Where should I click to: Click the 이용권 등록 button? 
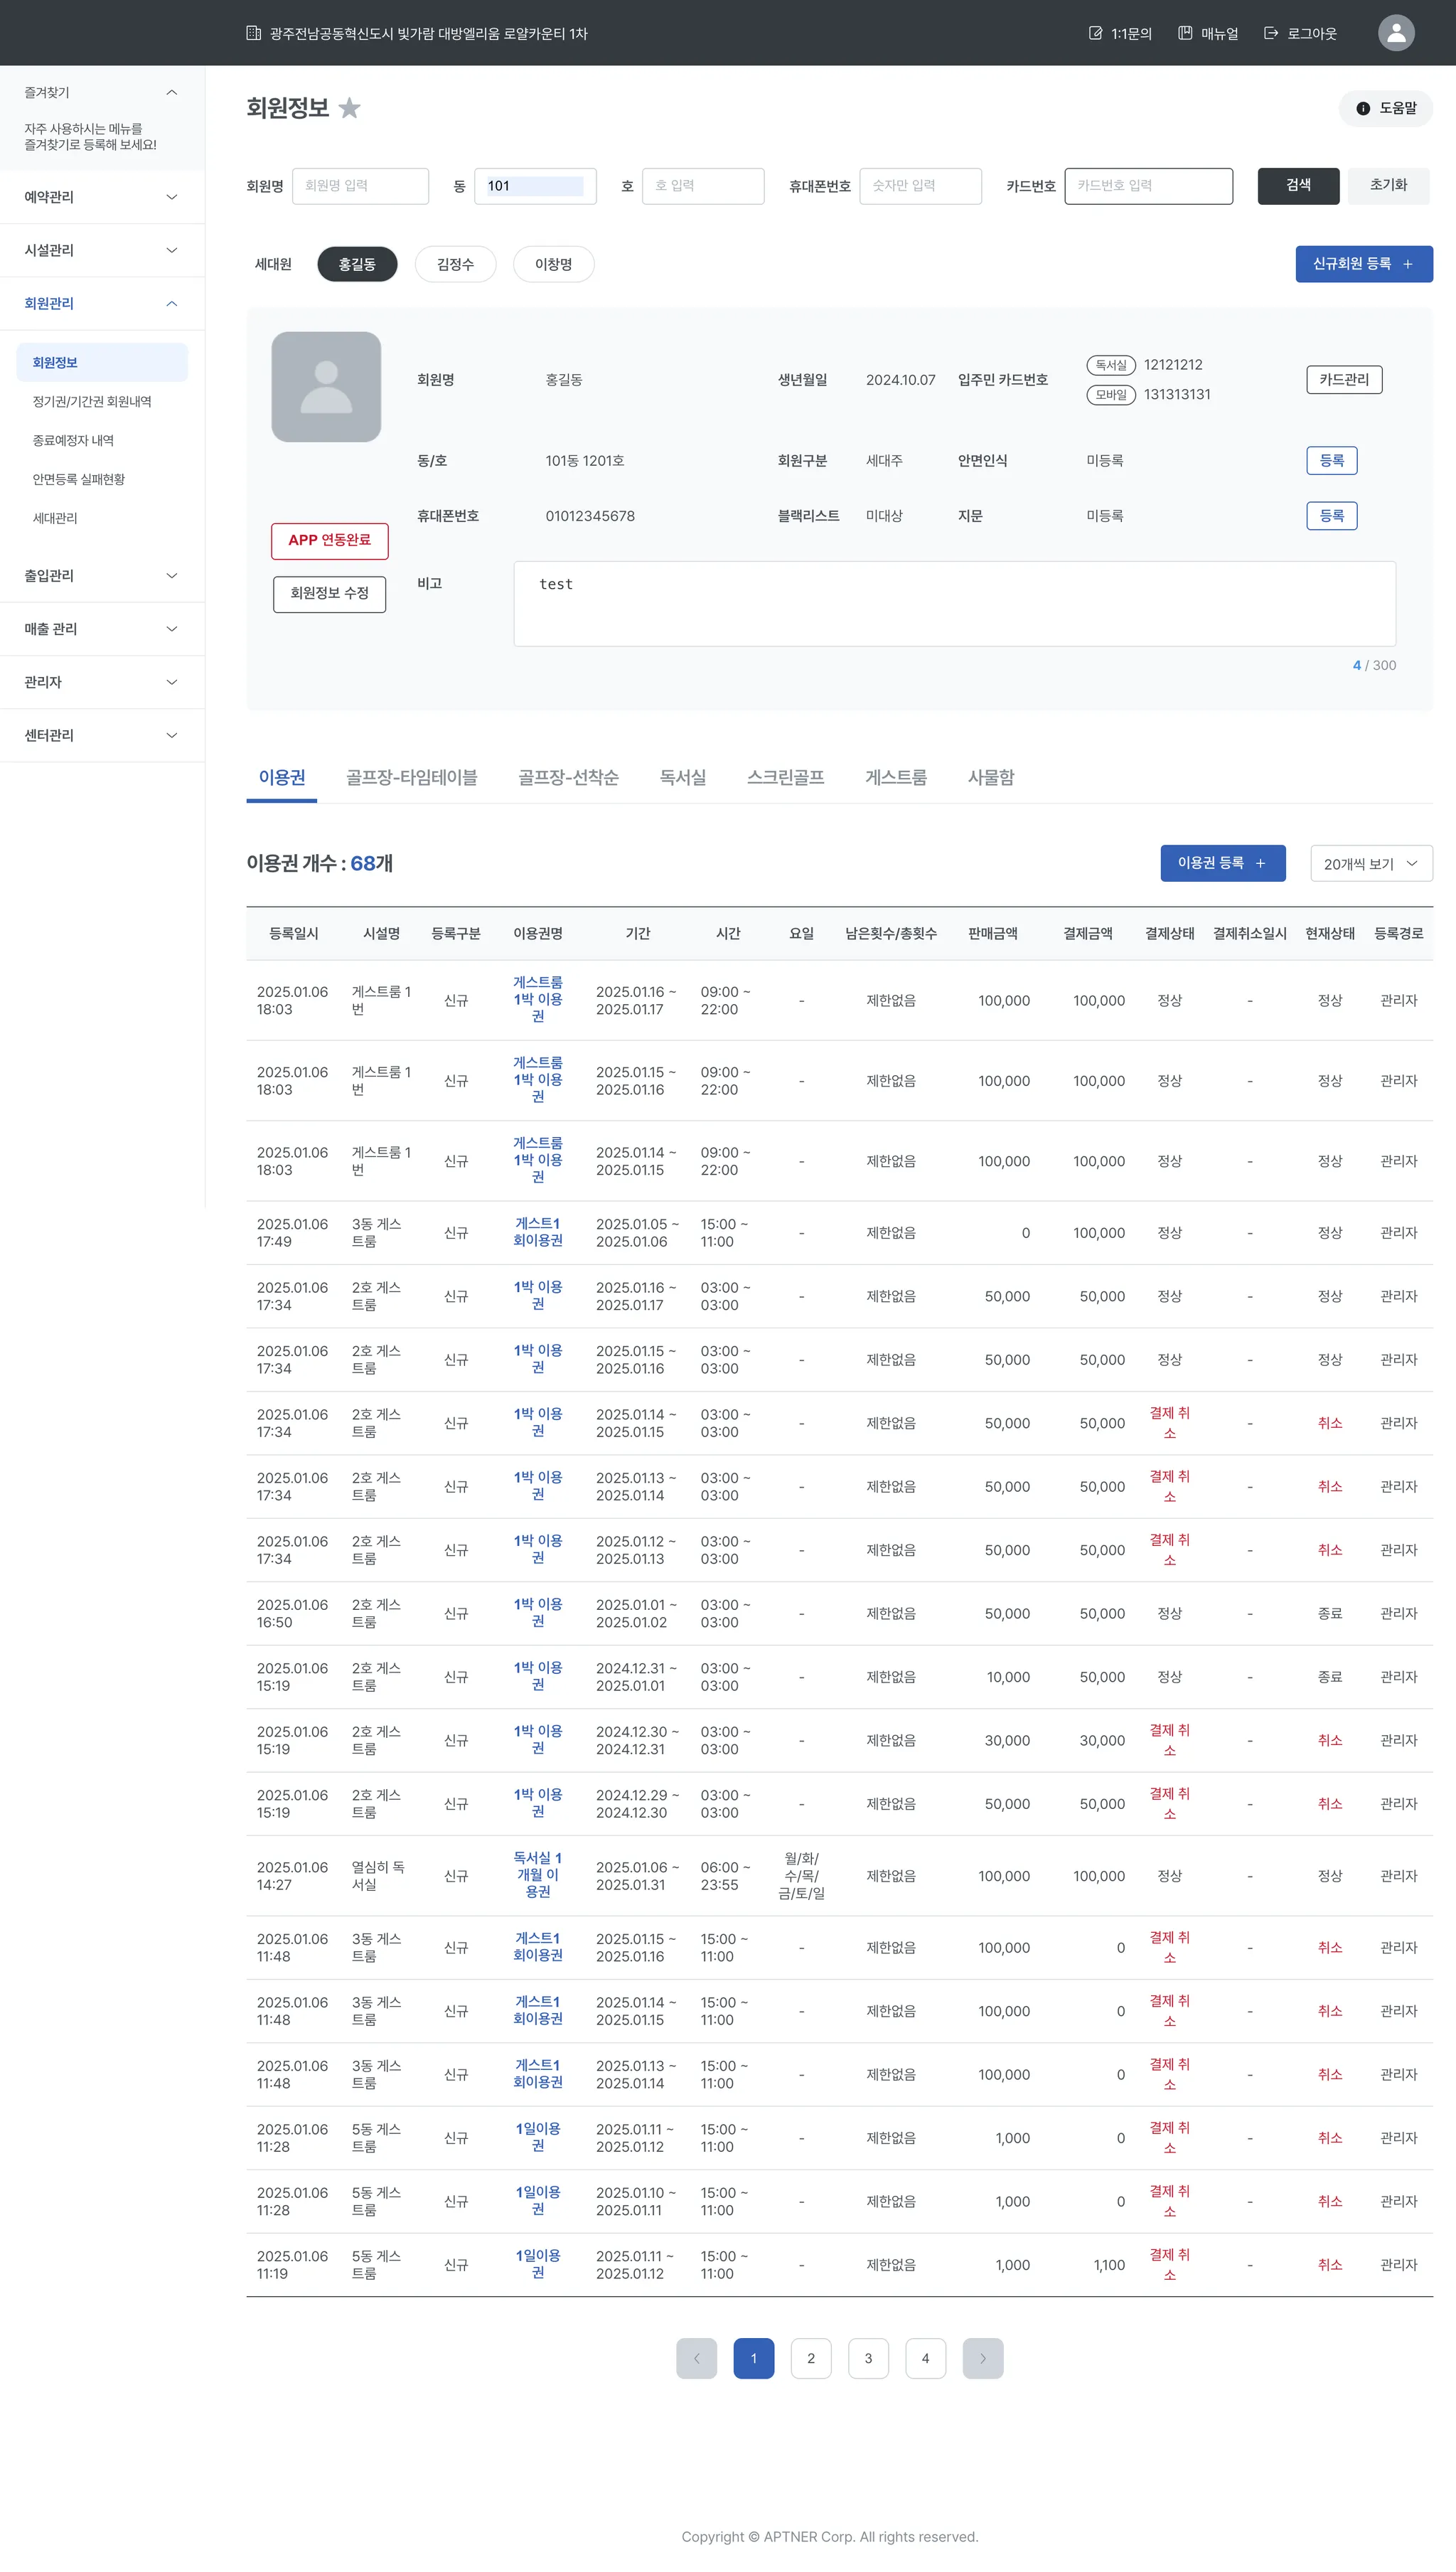tap(1222, 863)
